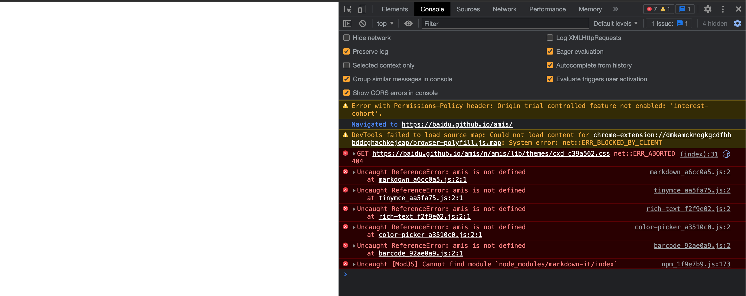This screenshot has width=746, height=296.
Task: Clear the console with the ban icon
Action: coord(363,23)
